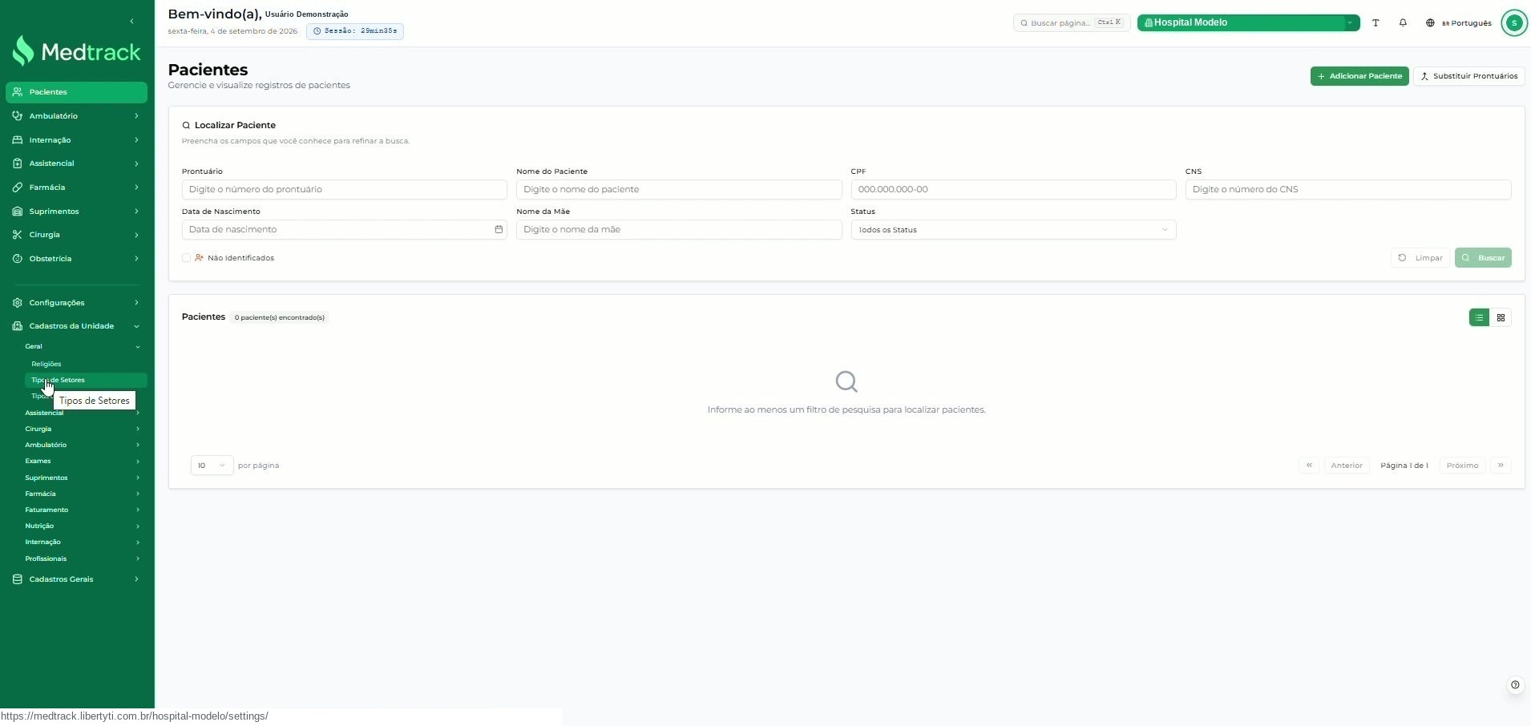
Task: Change the results per page dropdown
Action: (212, 466)
